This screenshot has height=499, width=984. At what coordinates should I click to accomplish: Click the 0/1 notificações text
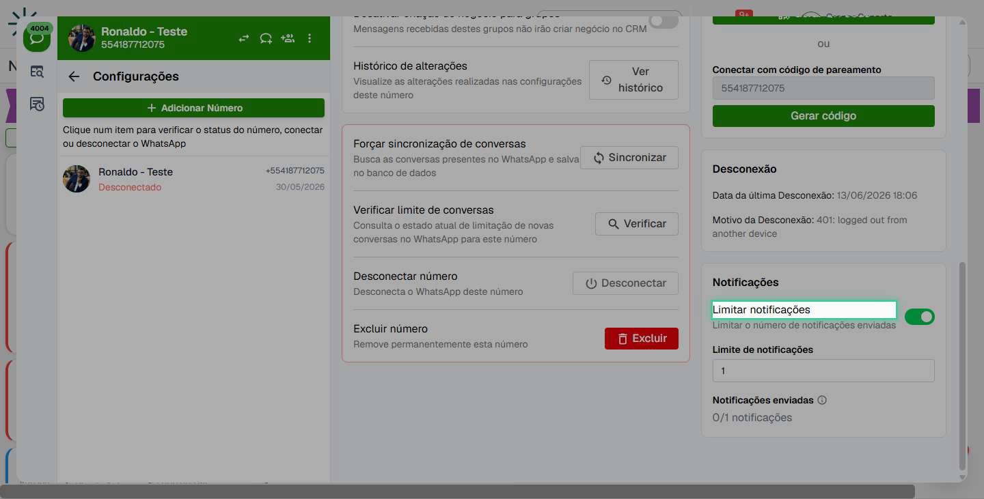click(752, 418)
